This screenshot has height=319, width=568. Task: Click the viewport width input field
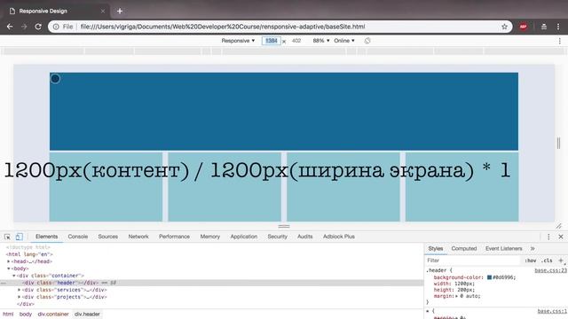(x=272, y=41)
